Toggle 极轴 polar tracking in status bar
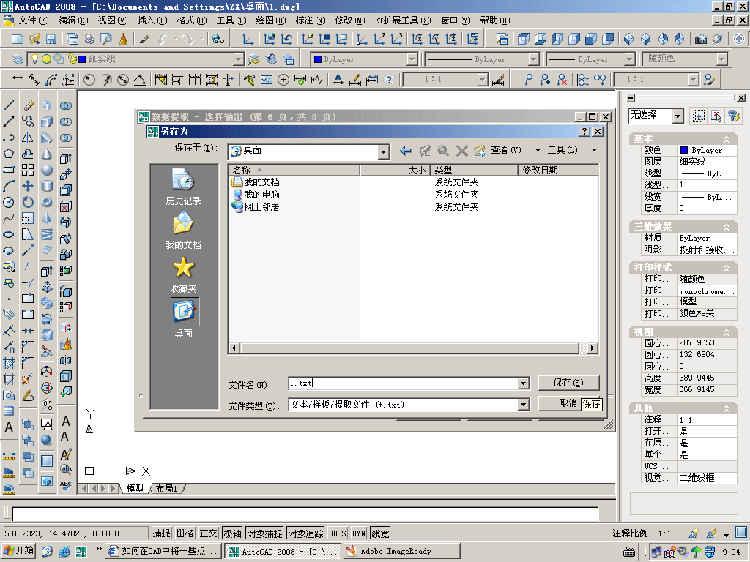The height and width of the screenshot is (562, 750). pyautogui.click(x=232, y=533)
